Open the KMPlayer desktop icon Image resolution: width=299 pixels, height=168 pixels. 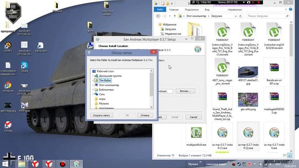[x=24, y=107]
